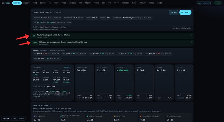Viewport: 224px width, 122px height.
Task: Open the 10K tab
Action: pos(50,3)
